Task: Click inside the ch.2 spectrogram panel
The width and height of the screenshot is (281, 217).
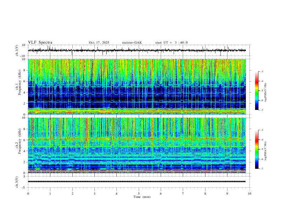Action: pyautogui.click(x=137, y=145)
